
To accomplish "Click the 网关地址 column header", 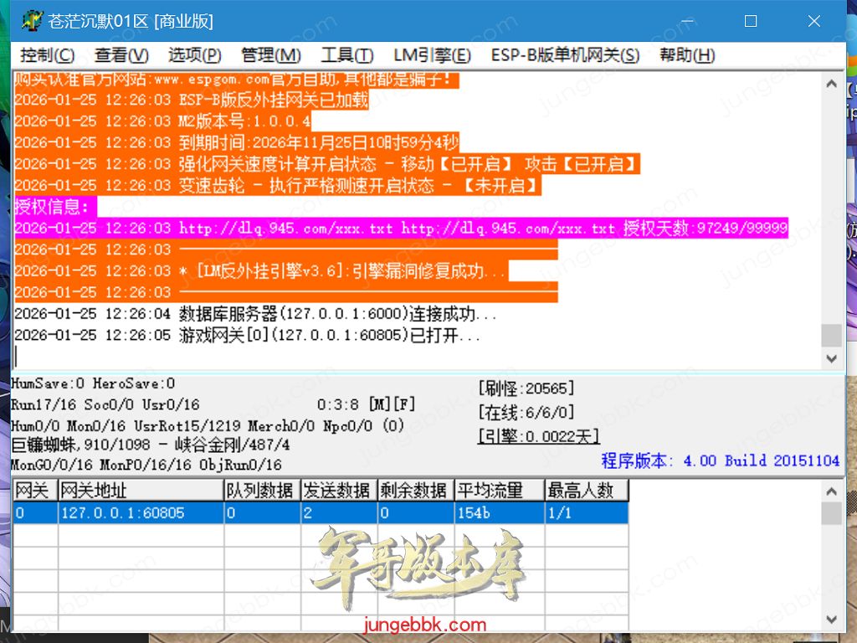I will click(x=140, y=490).
